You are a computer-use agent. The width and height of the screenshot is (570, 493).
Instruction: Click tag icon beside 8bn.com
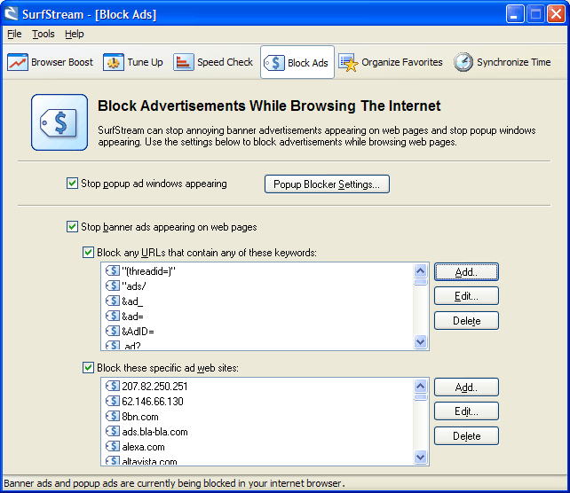113,417
